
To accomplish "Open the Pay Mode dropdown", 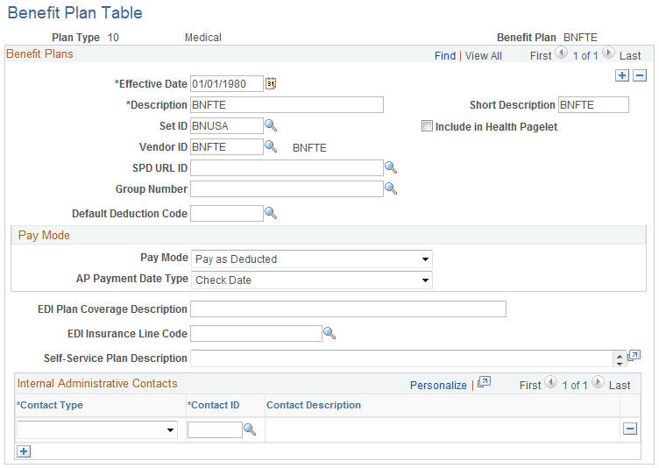I will tap(311, 259).
